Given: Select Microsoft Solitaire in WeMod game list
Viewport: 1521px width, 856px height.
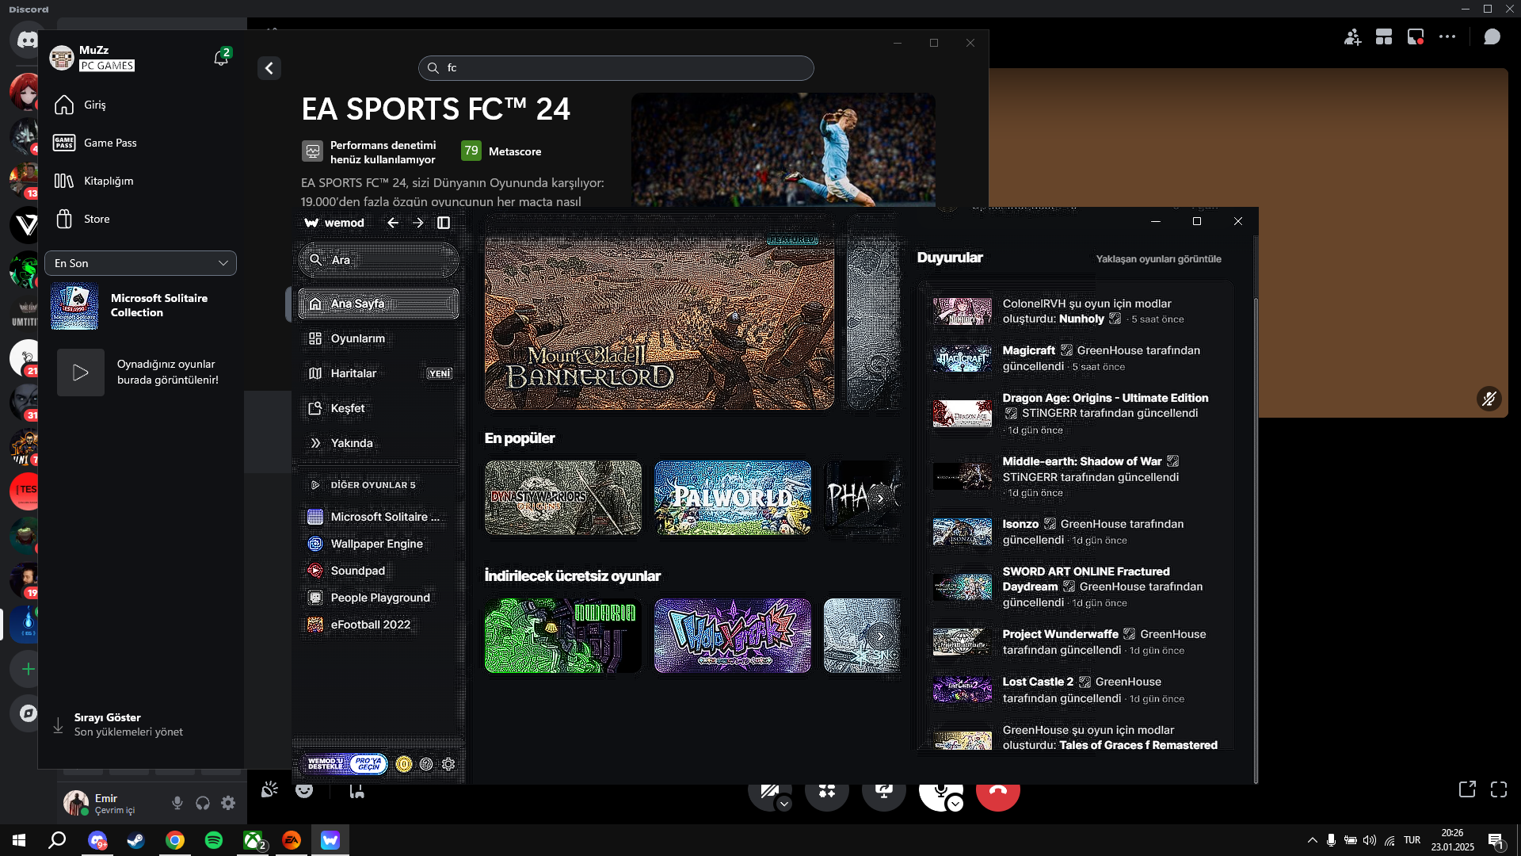Looking at the screenshot, I should click(379, 517).
